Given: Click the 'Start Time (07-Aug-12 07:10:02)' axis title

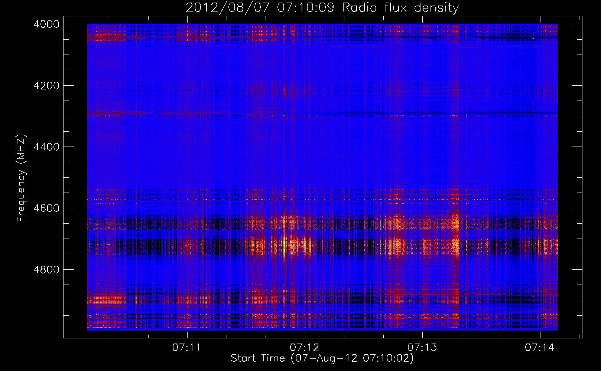Looking at the screenshot, I should coord(322,358).
